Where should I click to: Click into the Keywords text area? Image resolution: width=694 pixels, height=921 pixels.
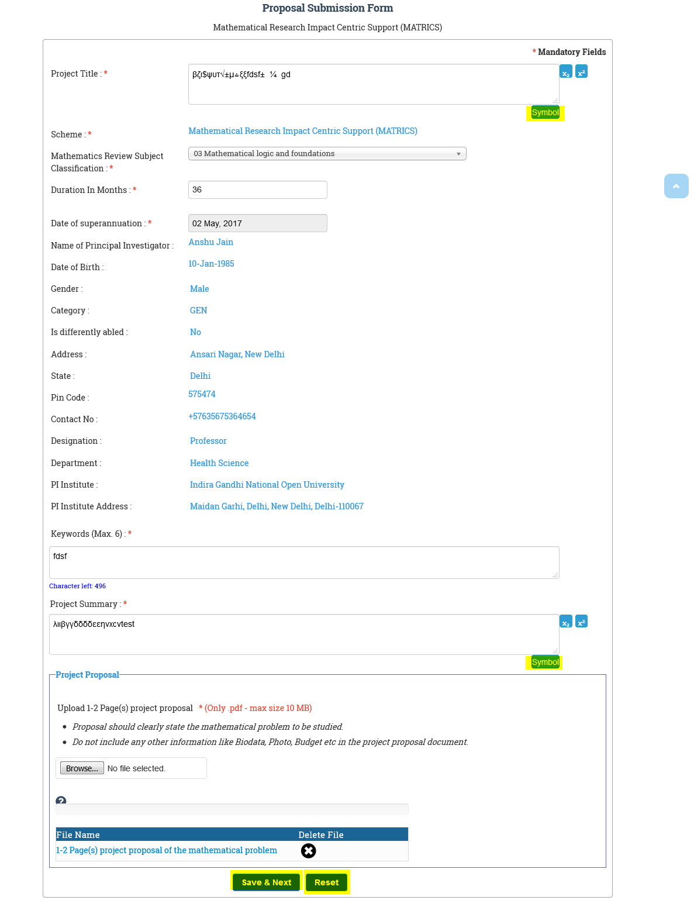point(304,563)
